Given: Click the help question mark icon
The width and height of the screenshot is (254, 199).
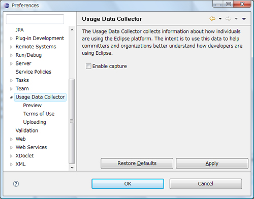Looking at the screenshot, I should (x=16, y=184).
